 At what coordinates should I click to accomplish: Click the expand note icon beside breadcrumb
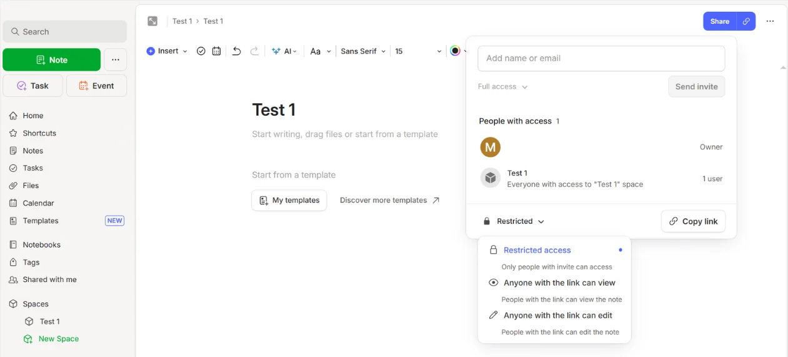pos(152,21)
